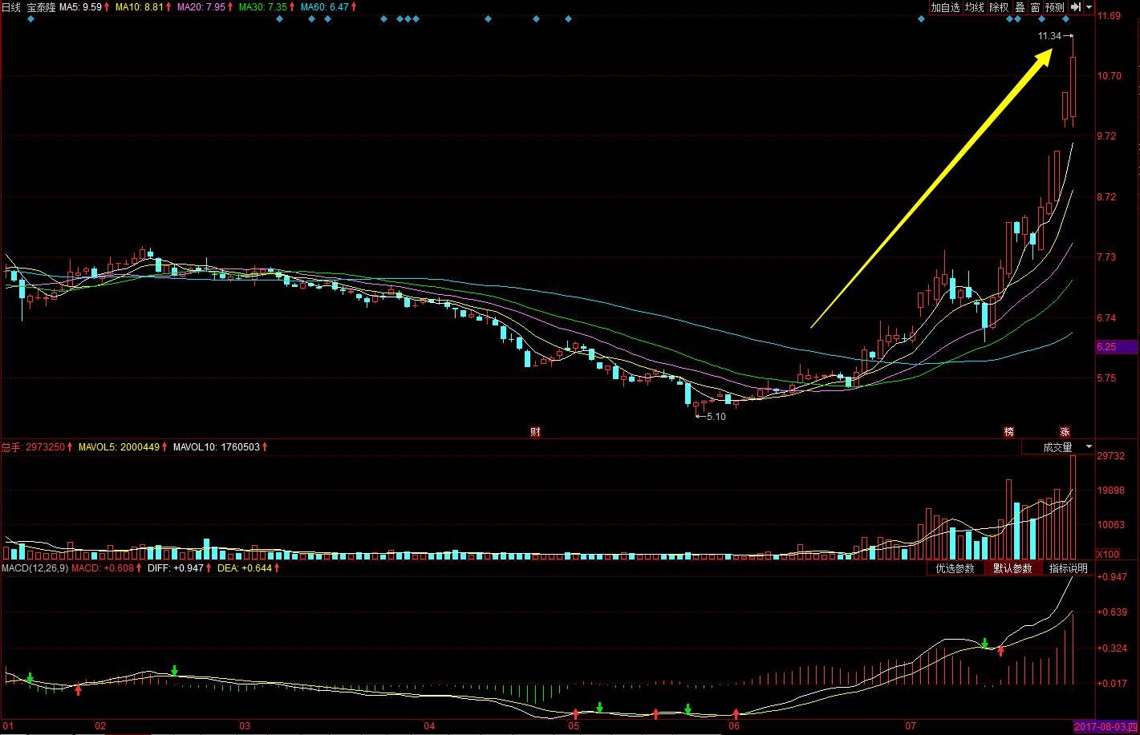Click the green MACD sell arrow in July
1140x735 pixels.
pyautogui.click(x=984, y=643)
